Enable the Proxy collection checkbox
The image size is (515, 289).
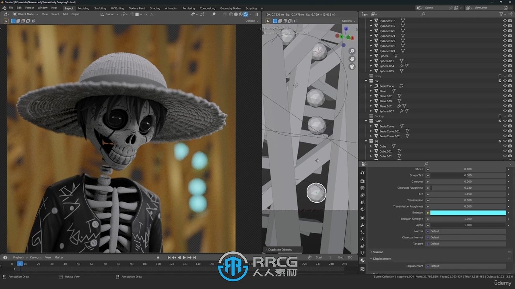(500, 76)
